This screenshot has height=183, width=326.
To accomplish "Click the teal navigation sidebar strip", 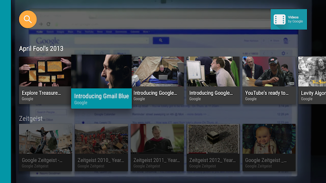I will [x=6, y=91].
